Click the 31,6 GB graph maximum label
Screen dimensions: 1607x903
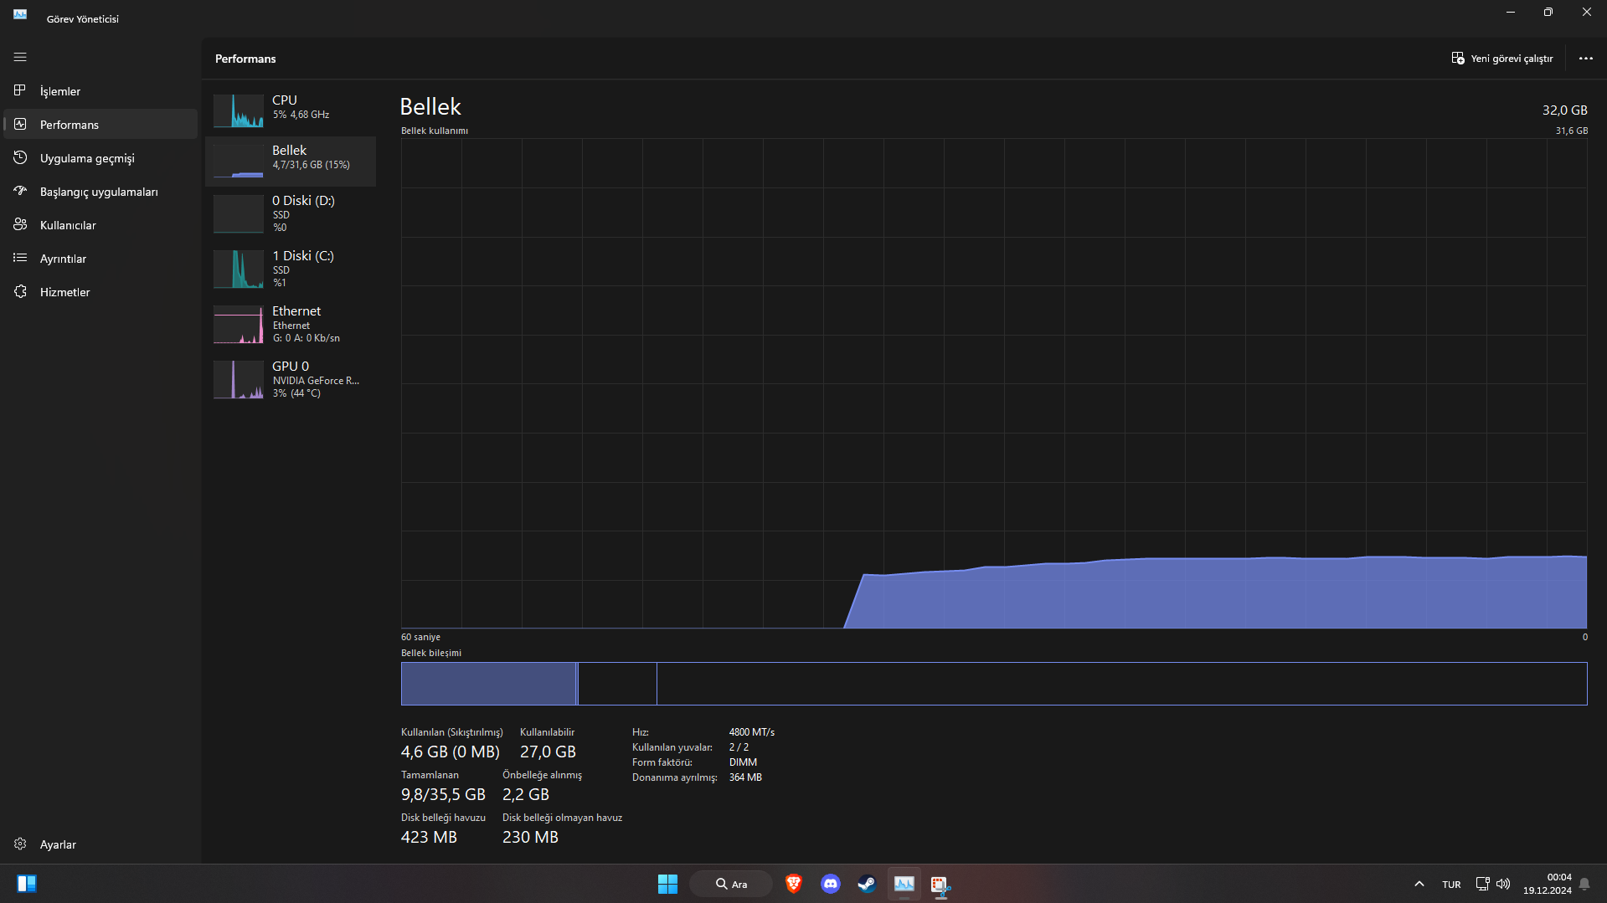[x=1572, y=131]
